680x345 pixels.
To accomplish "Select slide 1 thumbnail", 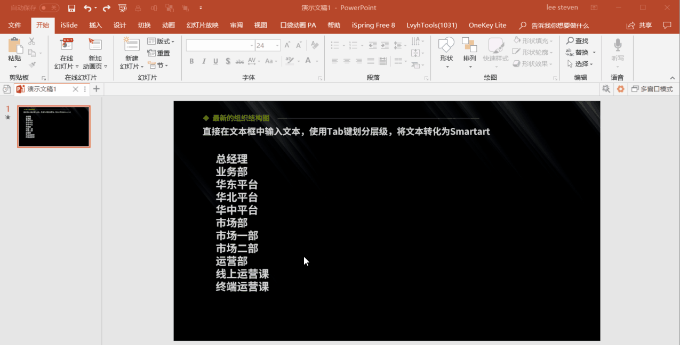I will (x=54, y=126).
